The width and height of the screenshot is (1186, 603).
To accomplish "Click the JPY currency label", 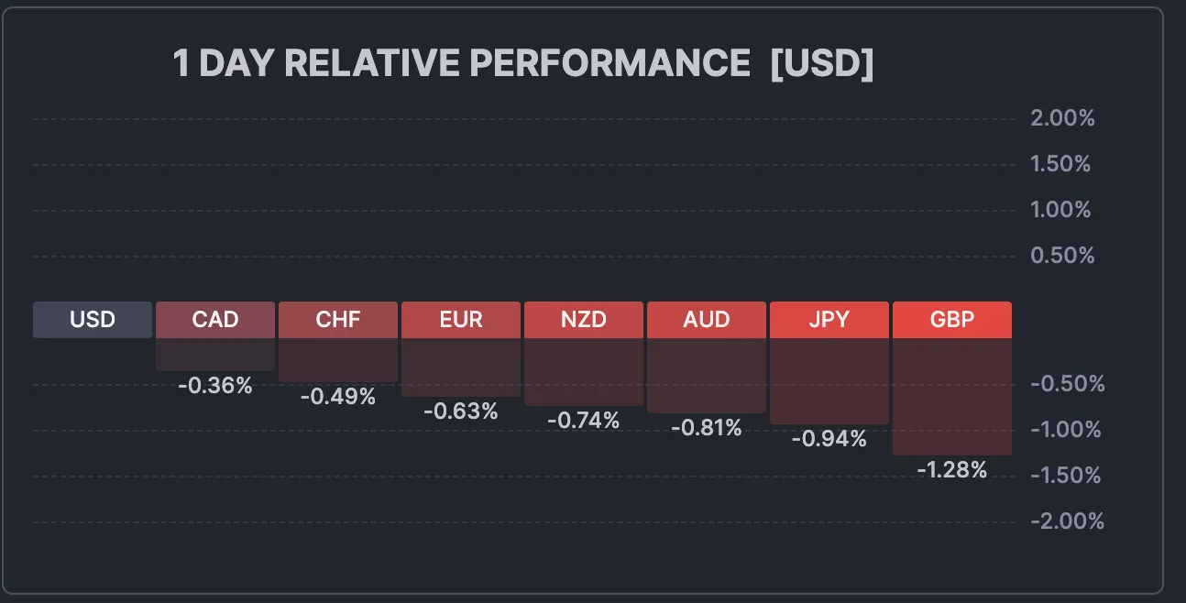I will 829,320.
